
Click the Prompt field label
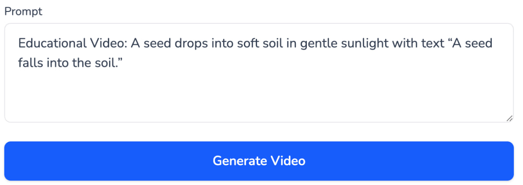point(23,11)
